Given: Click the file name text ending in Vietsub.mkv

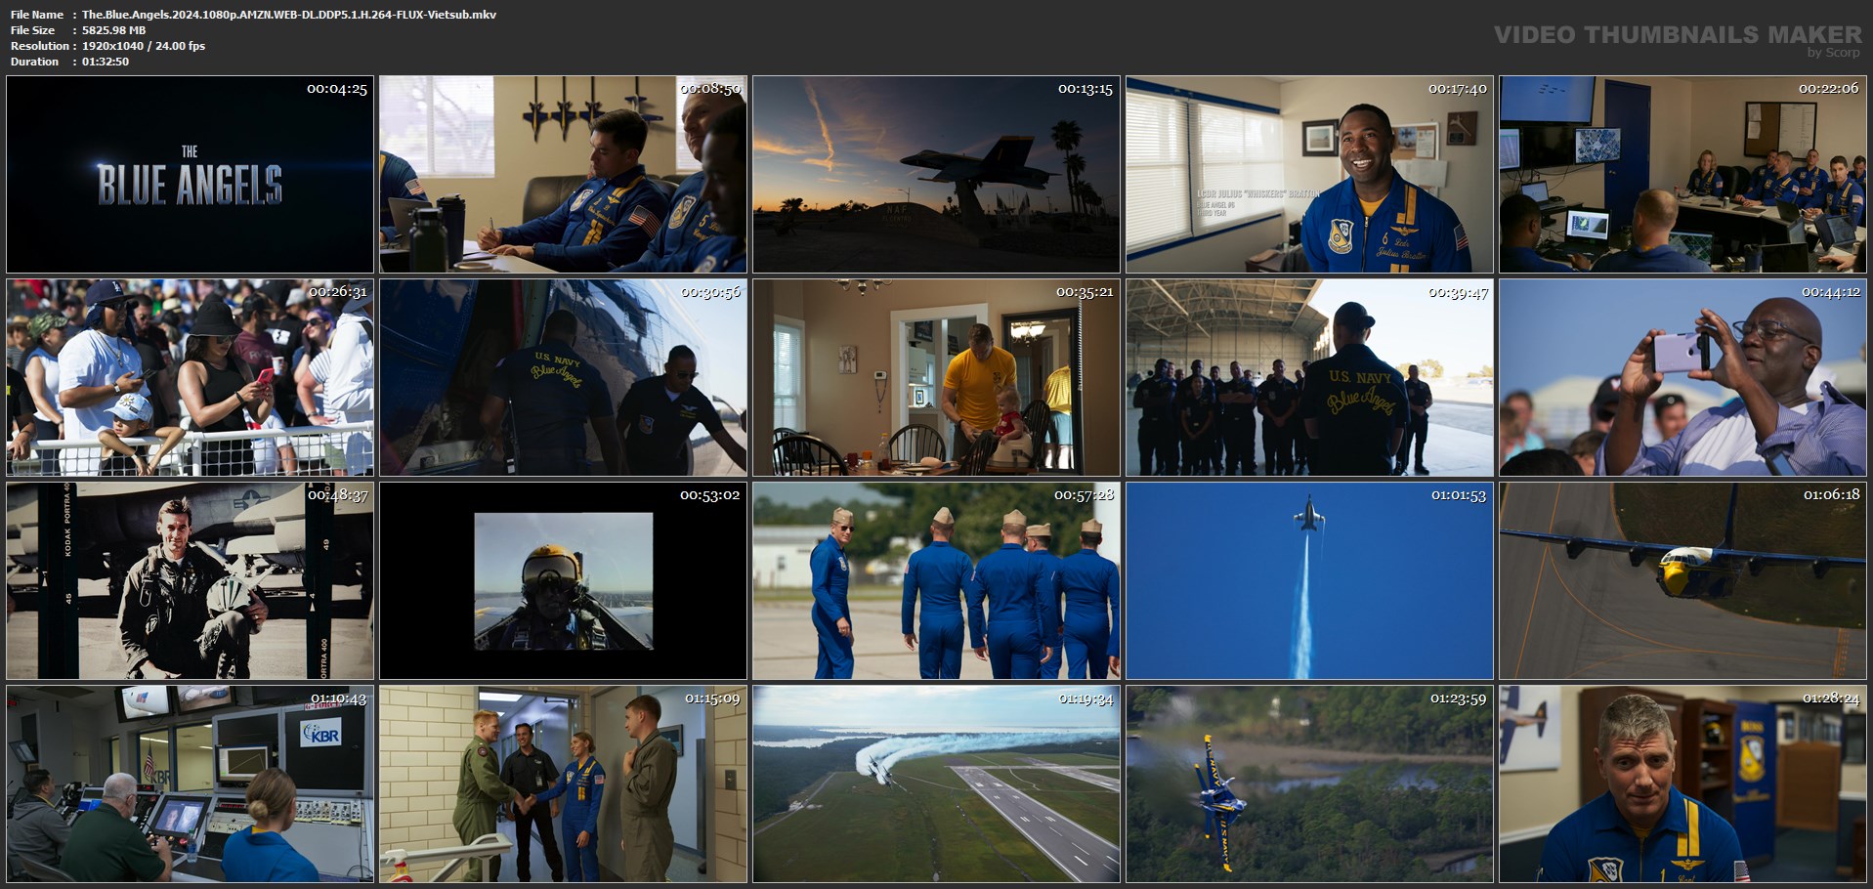Looking at the screenshot, I should 289,15.
